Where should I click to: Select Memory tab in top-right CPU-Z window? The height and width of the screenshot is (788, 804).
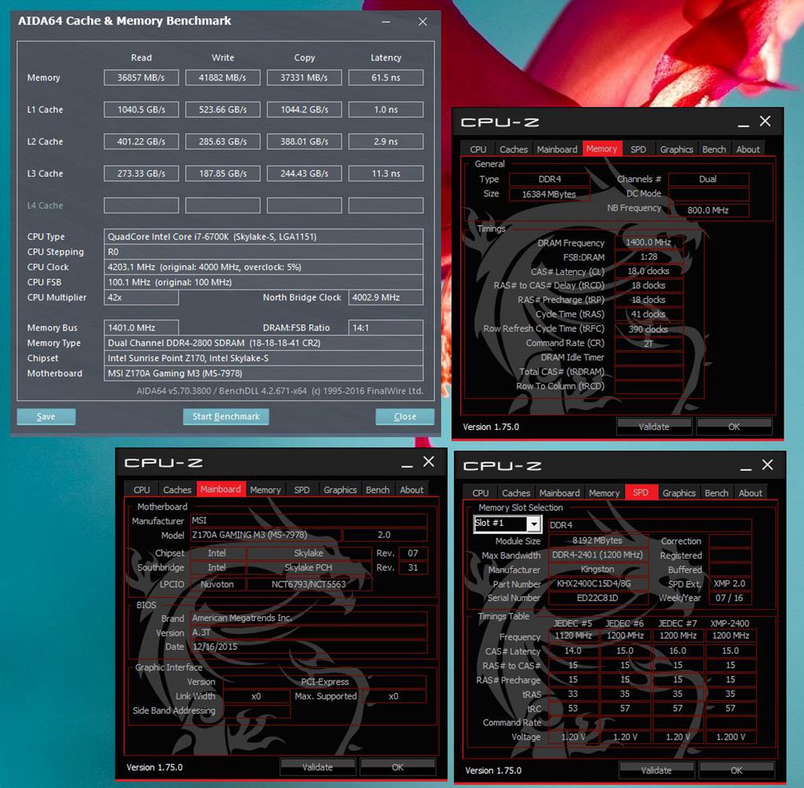pos(602,148)
